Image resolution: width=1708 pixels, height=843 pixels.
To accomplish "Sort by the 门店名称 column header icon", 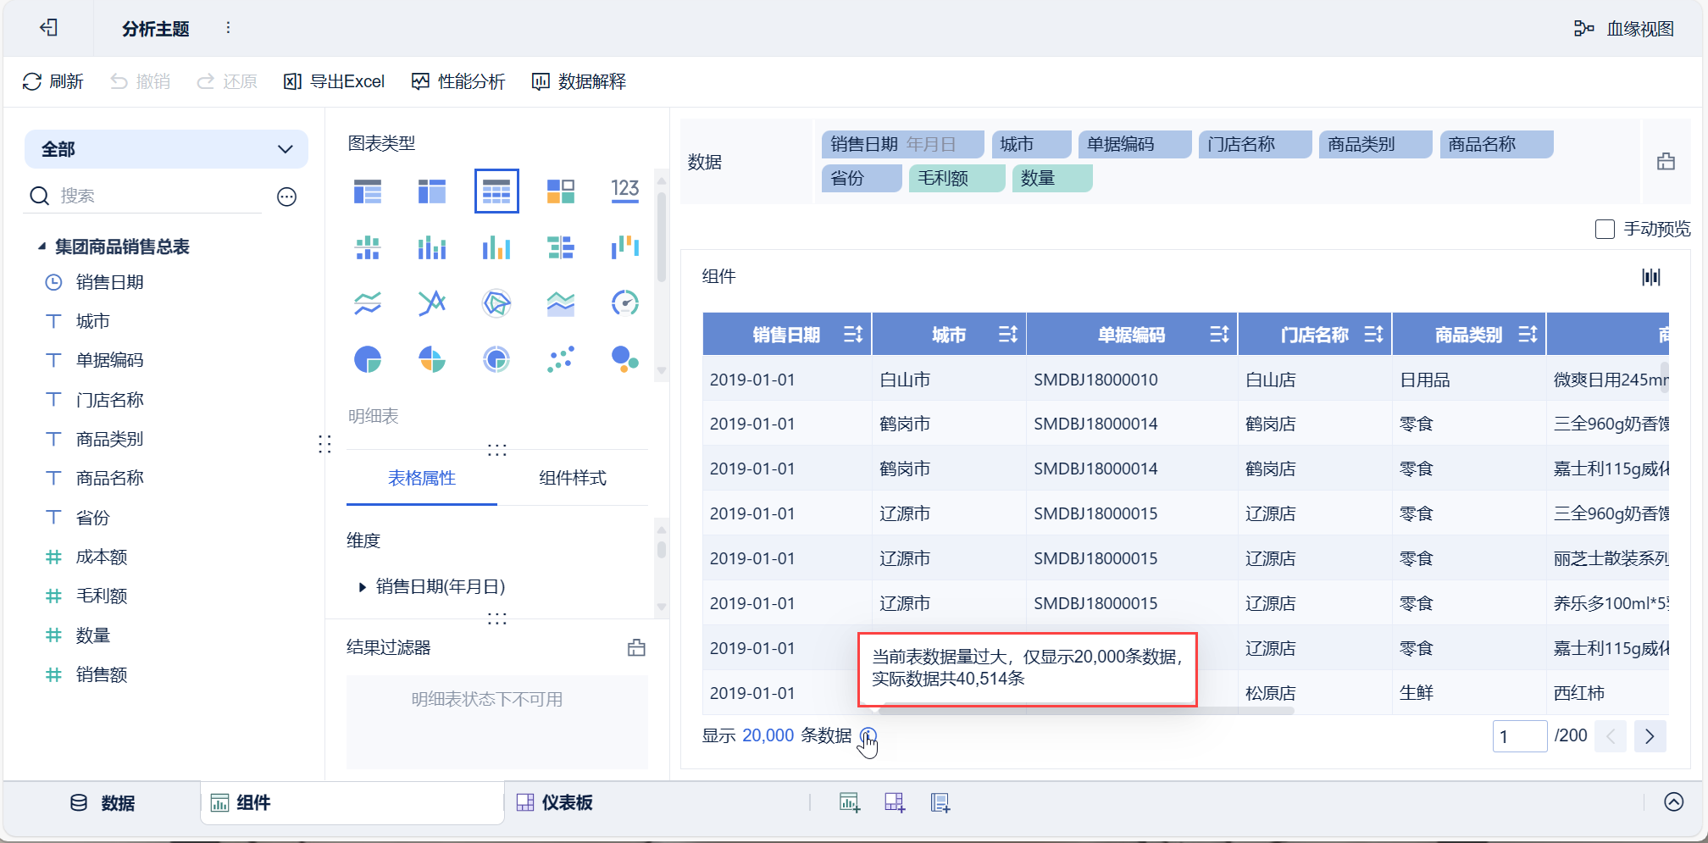I will tap(1373, 335).
